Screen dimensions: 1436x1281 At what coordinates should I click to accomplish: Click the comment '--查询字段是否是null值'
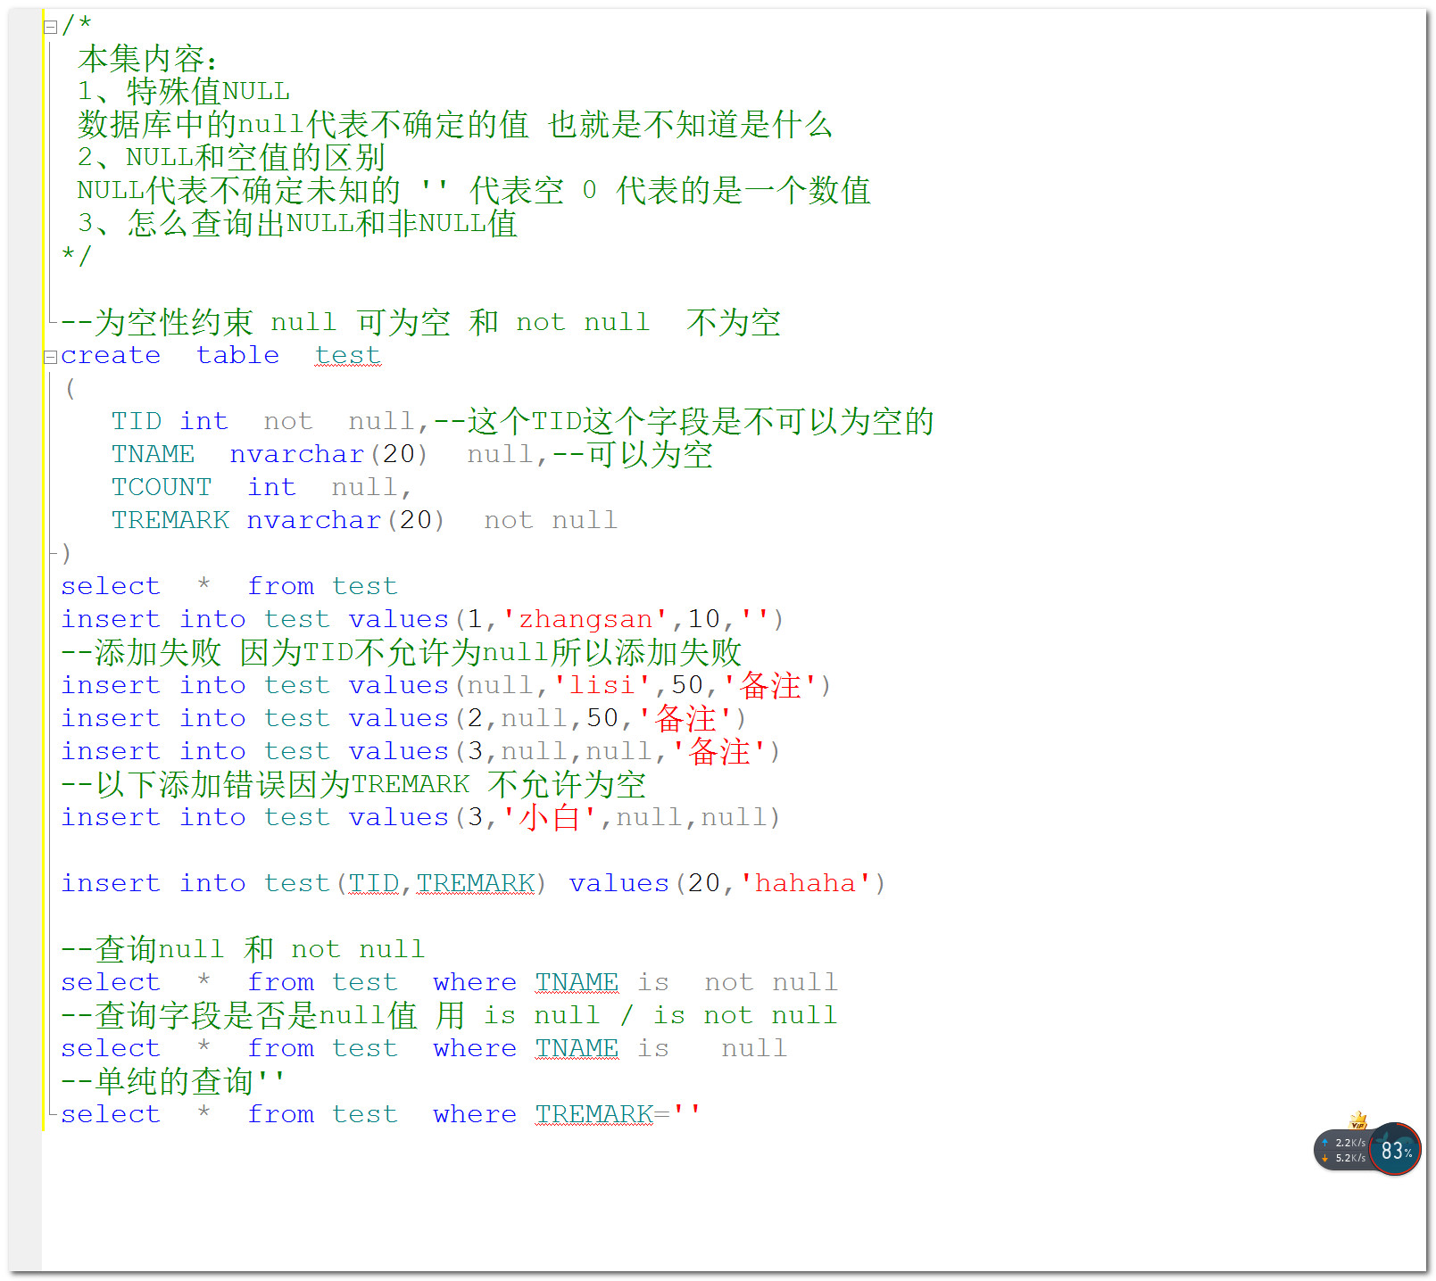pyautogui.click(x=239, y=1016)
